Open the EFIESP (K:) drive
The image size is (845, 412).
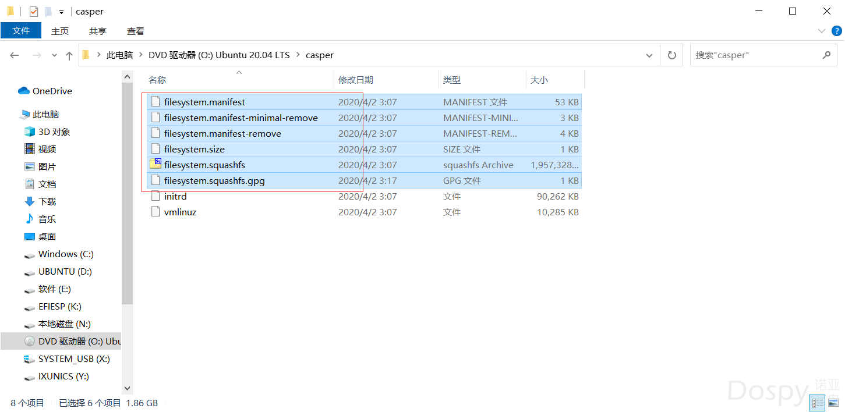point(60,306)
